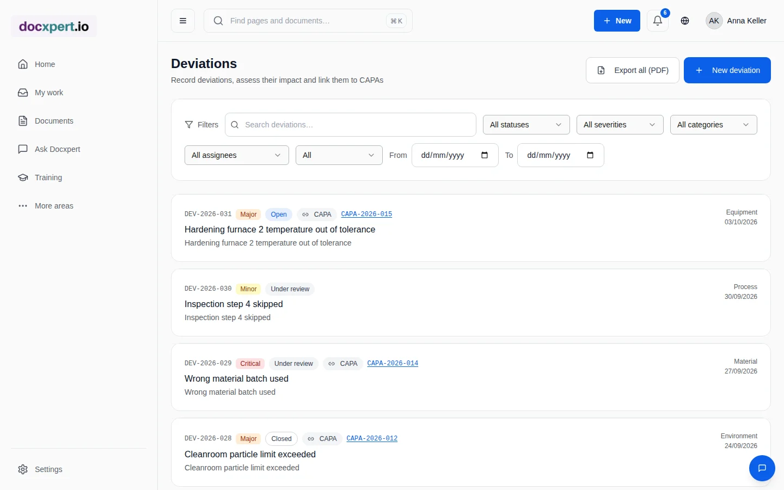Open CAPA-2026-015 link
This screenshot has height=490, width=784.
coord(366,215)
